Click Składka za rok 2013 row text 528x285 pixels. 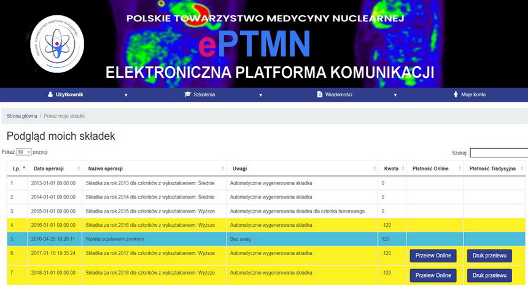(150, 183)
